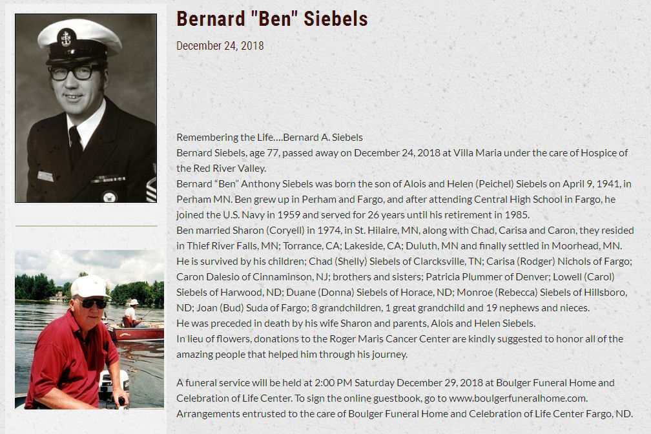Click the ribbon bar on uniform chest
Image resolution: width=651 pixels, height=434 pixels.
click(108, 180)
